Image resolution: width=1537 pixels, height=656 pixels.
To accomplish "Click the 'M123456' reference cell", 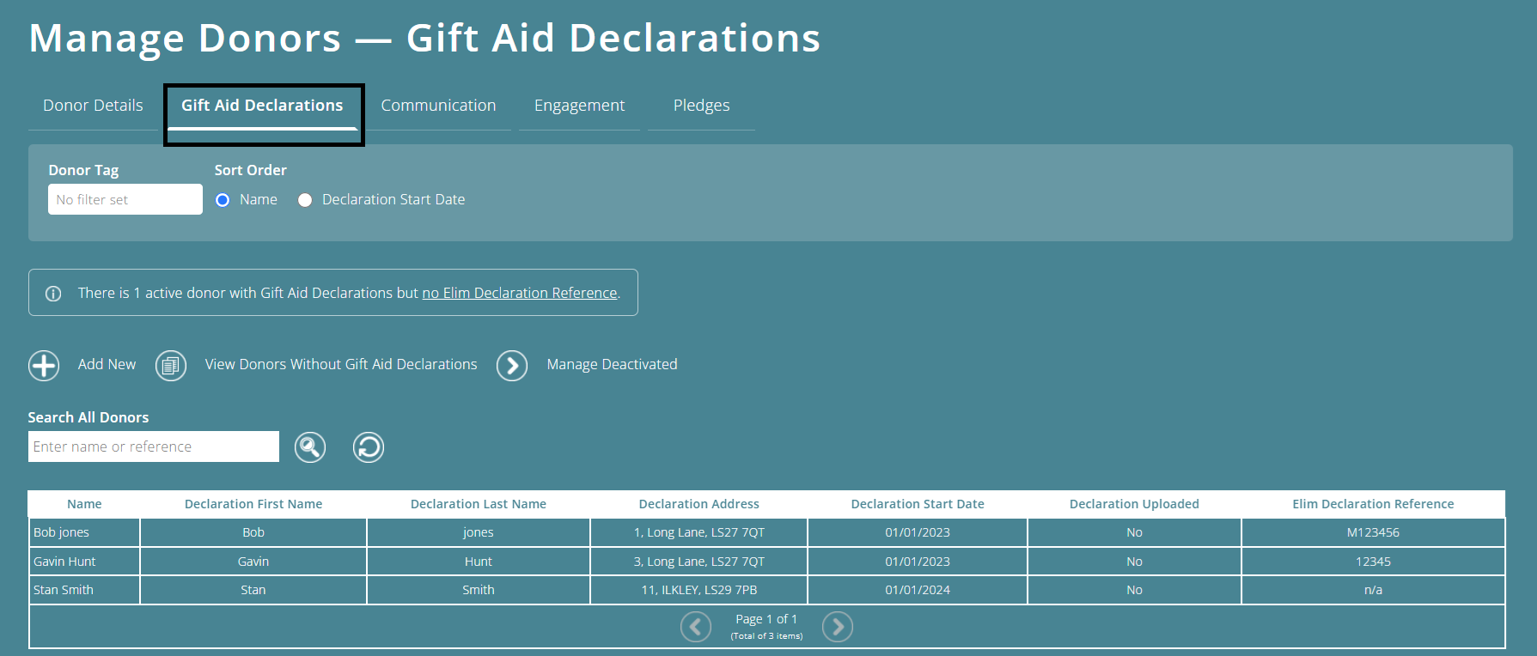I will [x=1373, y=532].
